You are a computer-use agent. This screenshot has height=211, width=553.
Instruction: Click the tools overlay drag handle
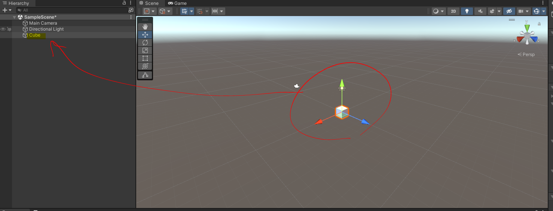(145, 20)
